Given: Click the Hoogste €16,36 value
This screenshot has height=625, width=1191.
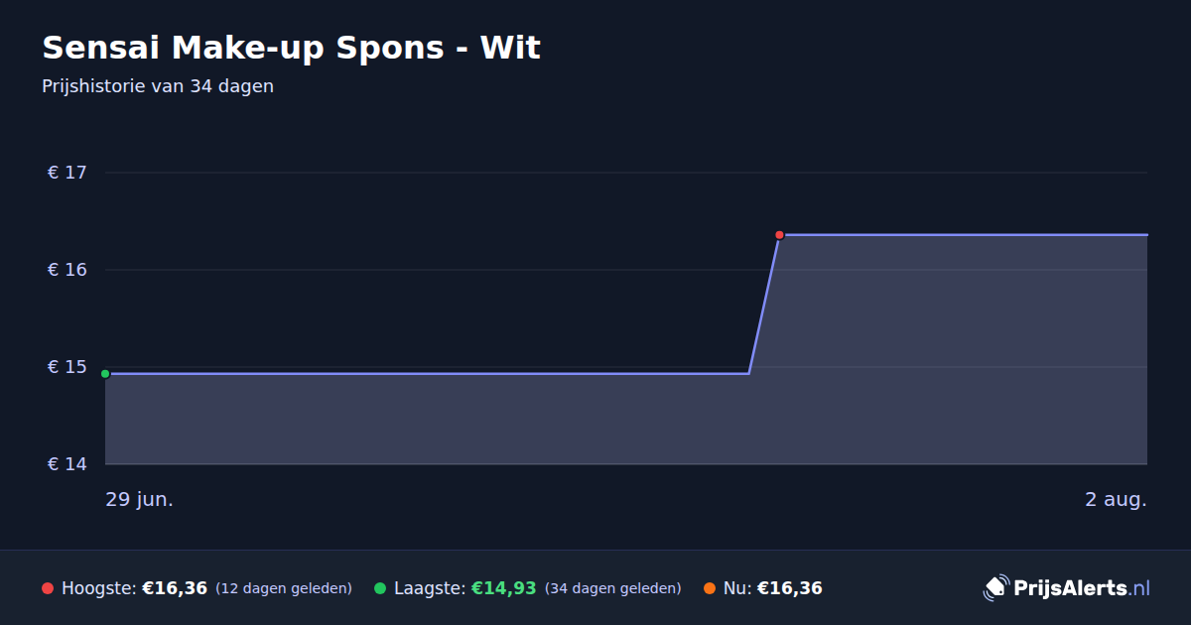Looking at the screenshot, I should (175, 588).
